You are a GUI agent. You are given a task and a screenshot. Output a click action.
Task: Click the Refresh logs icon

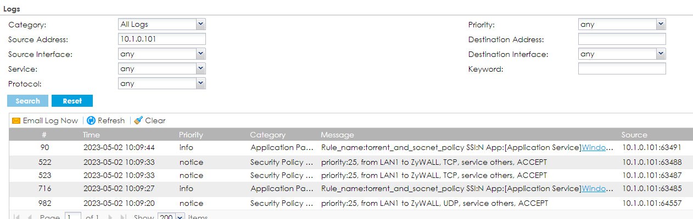pyautogui.click(x=91, y=120)
